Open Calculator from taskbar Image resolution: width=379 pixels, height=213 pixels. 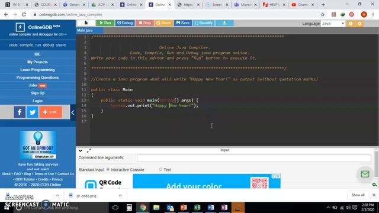pos(129,208)
